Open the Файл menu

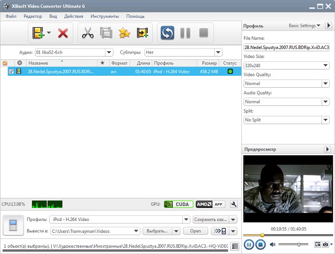click(x=11, y=16)
